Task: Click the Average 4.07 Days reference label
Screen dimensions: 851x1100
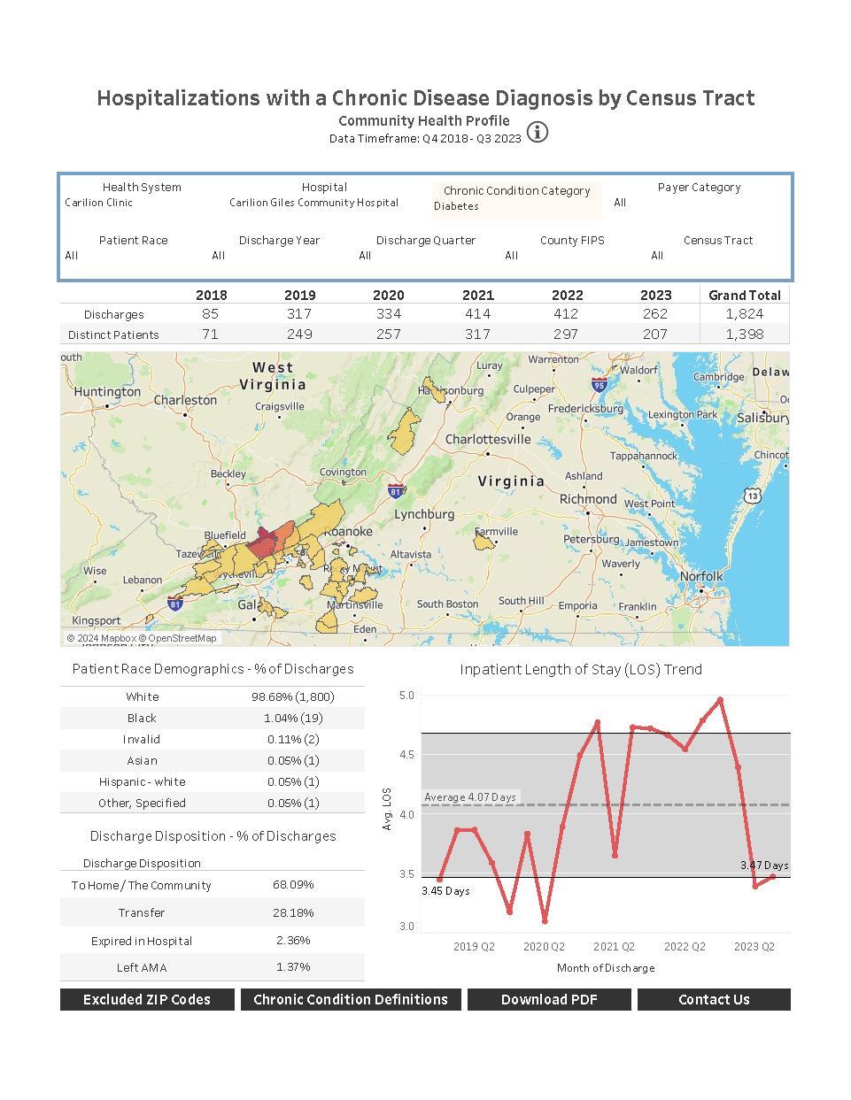Action: 470,797
